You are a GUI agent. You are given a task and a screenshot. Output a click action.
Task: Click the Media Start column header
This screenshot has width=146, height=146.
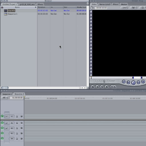[81, 7]
